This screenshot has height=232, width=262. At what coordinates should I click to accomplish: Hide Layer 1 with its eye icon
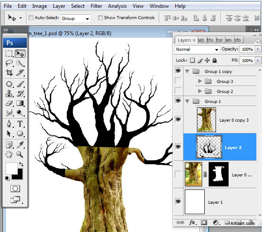[x=178, y=202]
